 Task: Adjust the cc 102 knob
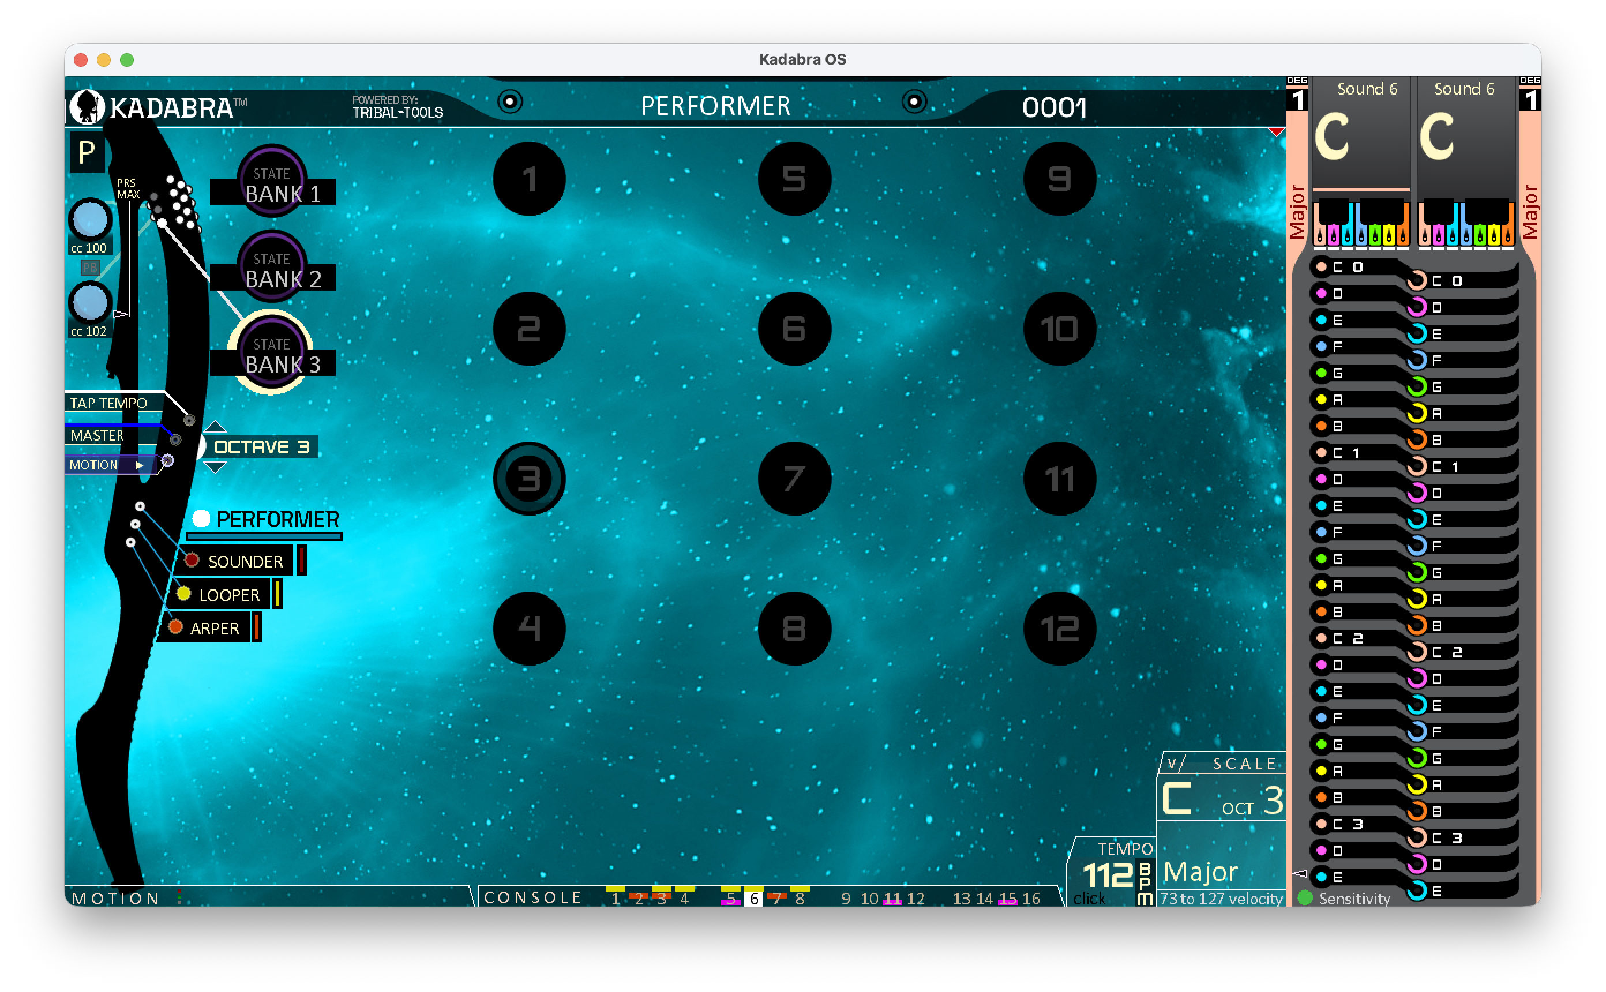[90, 302]
